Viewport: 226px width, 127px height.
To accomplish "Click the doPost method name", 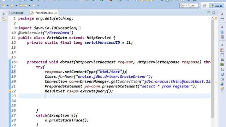I will click(67, 62).
